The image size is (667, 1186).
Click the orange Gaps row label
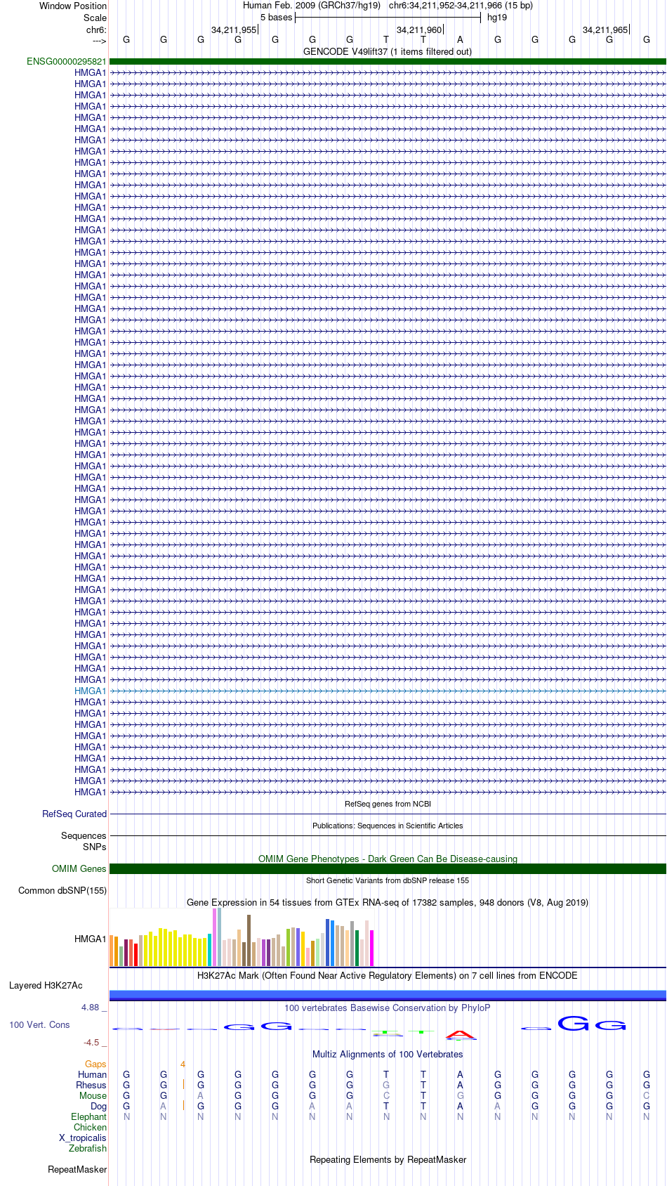(95, 1064)
